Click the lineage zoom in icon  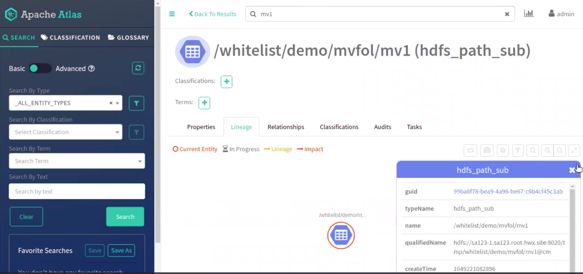(x=547, y=150)
